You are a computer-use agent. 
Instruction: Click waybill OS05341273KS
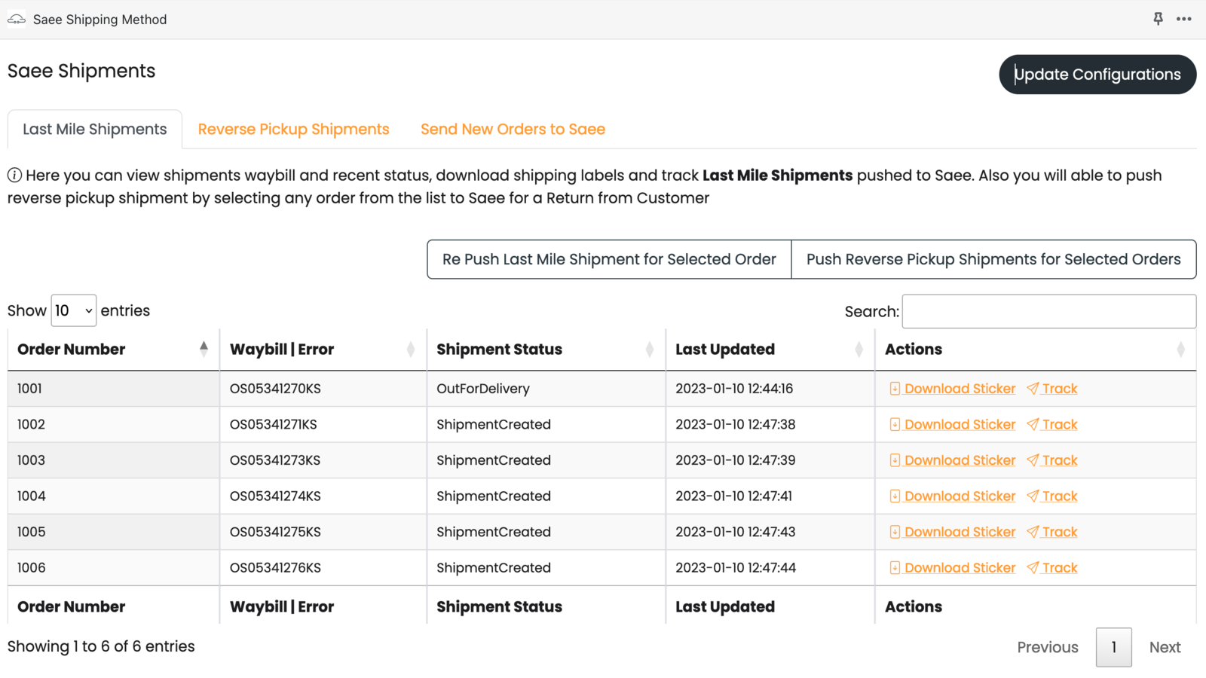[275, 460]
